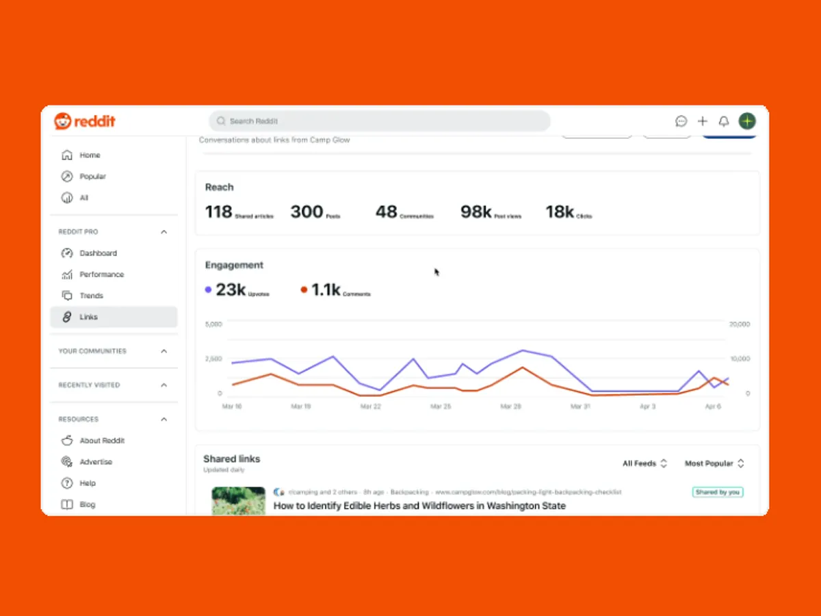This screenshot has width=821, height=616.
Task: Collapse the Reddit Pro section
Action: point(164,232)
